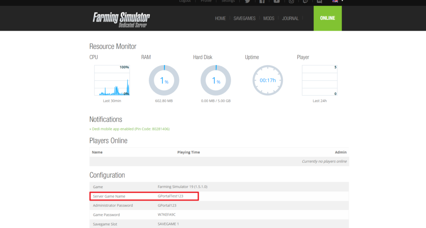The height and width of the screenshot is (228, 426).
Task: Open the Twitch icon link
Action: (x=305, y=1)
